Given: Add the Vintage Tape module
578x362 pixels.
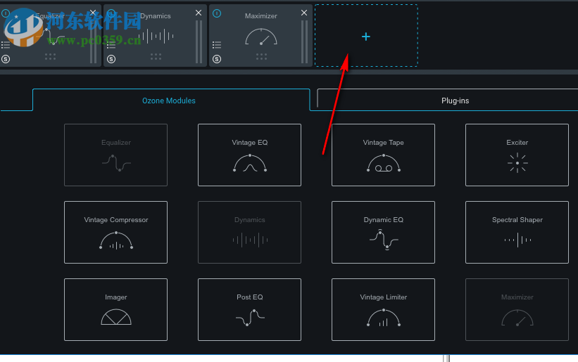Looking at the screenshot, I should (x=384, y=155).
